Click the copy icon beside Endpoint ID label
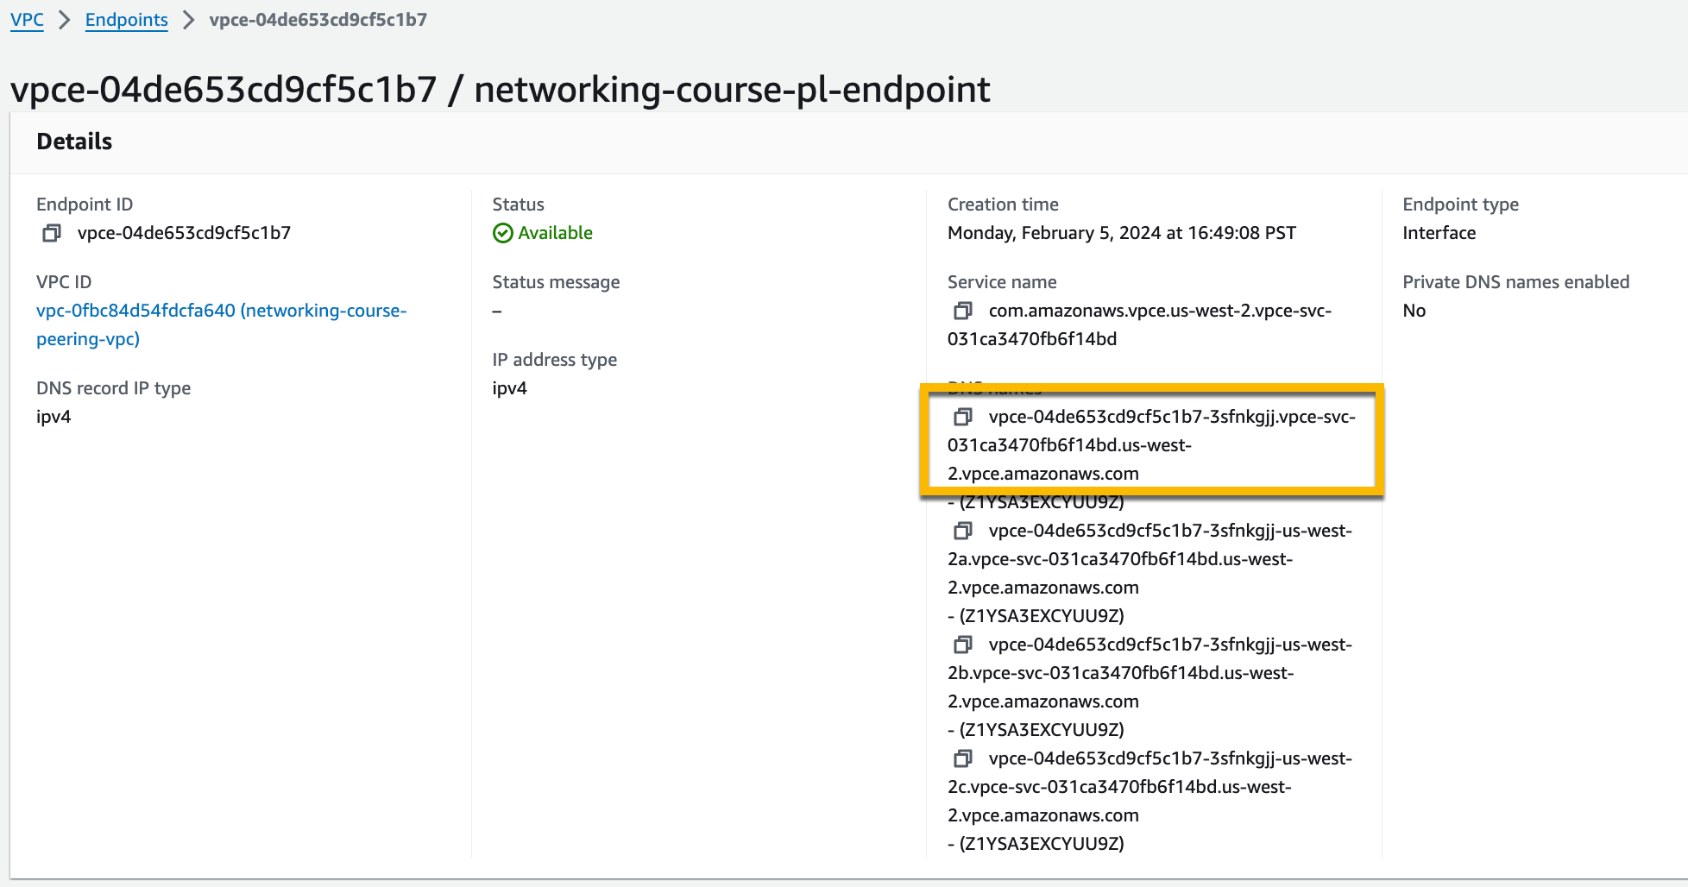Image resolution: width=1688 pixels, height=887 pixels. point(53,233)
